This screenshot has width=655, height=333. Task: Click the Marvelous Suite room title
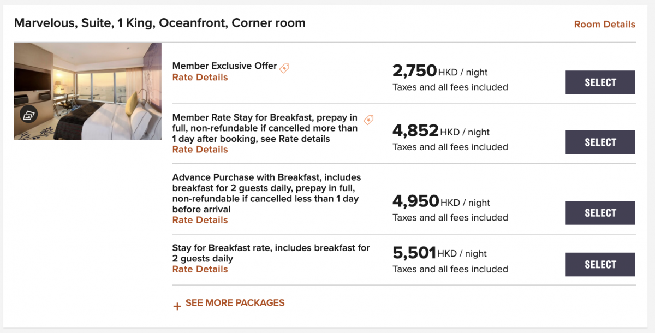(x=160, y=23)
